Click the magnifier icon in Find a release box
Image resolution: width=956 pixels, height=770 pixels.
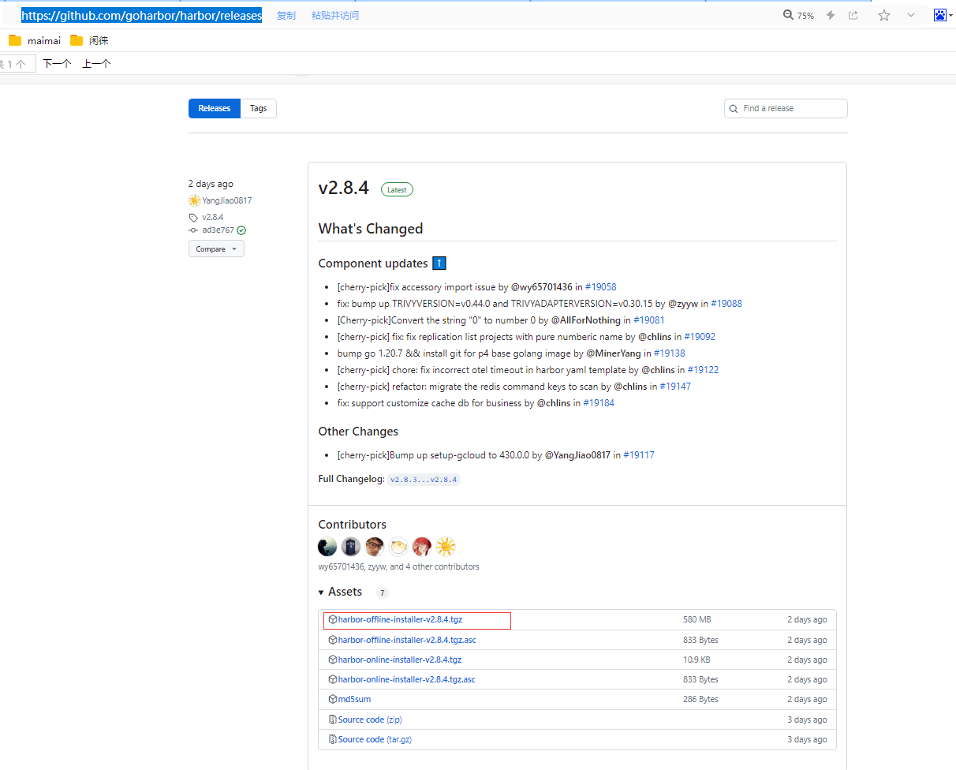point(734,108)
